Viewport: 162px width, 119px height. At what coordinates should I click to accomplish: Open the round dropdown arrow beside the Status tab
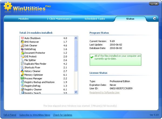click(154, 19)
